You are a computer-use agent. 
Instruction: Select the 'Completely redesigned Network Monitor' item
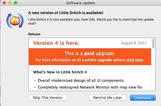(88, 87)
